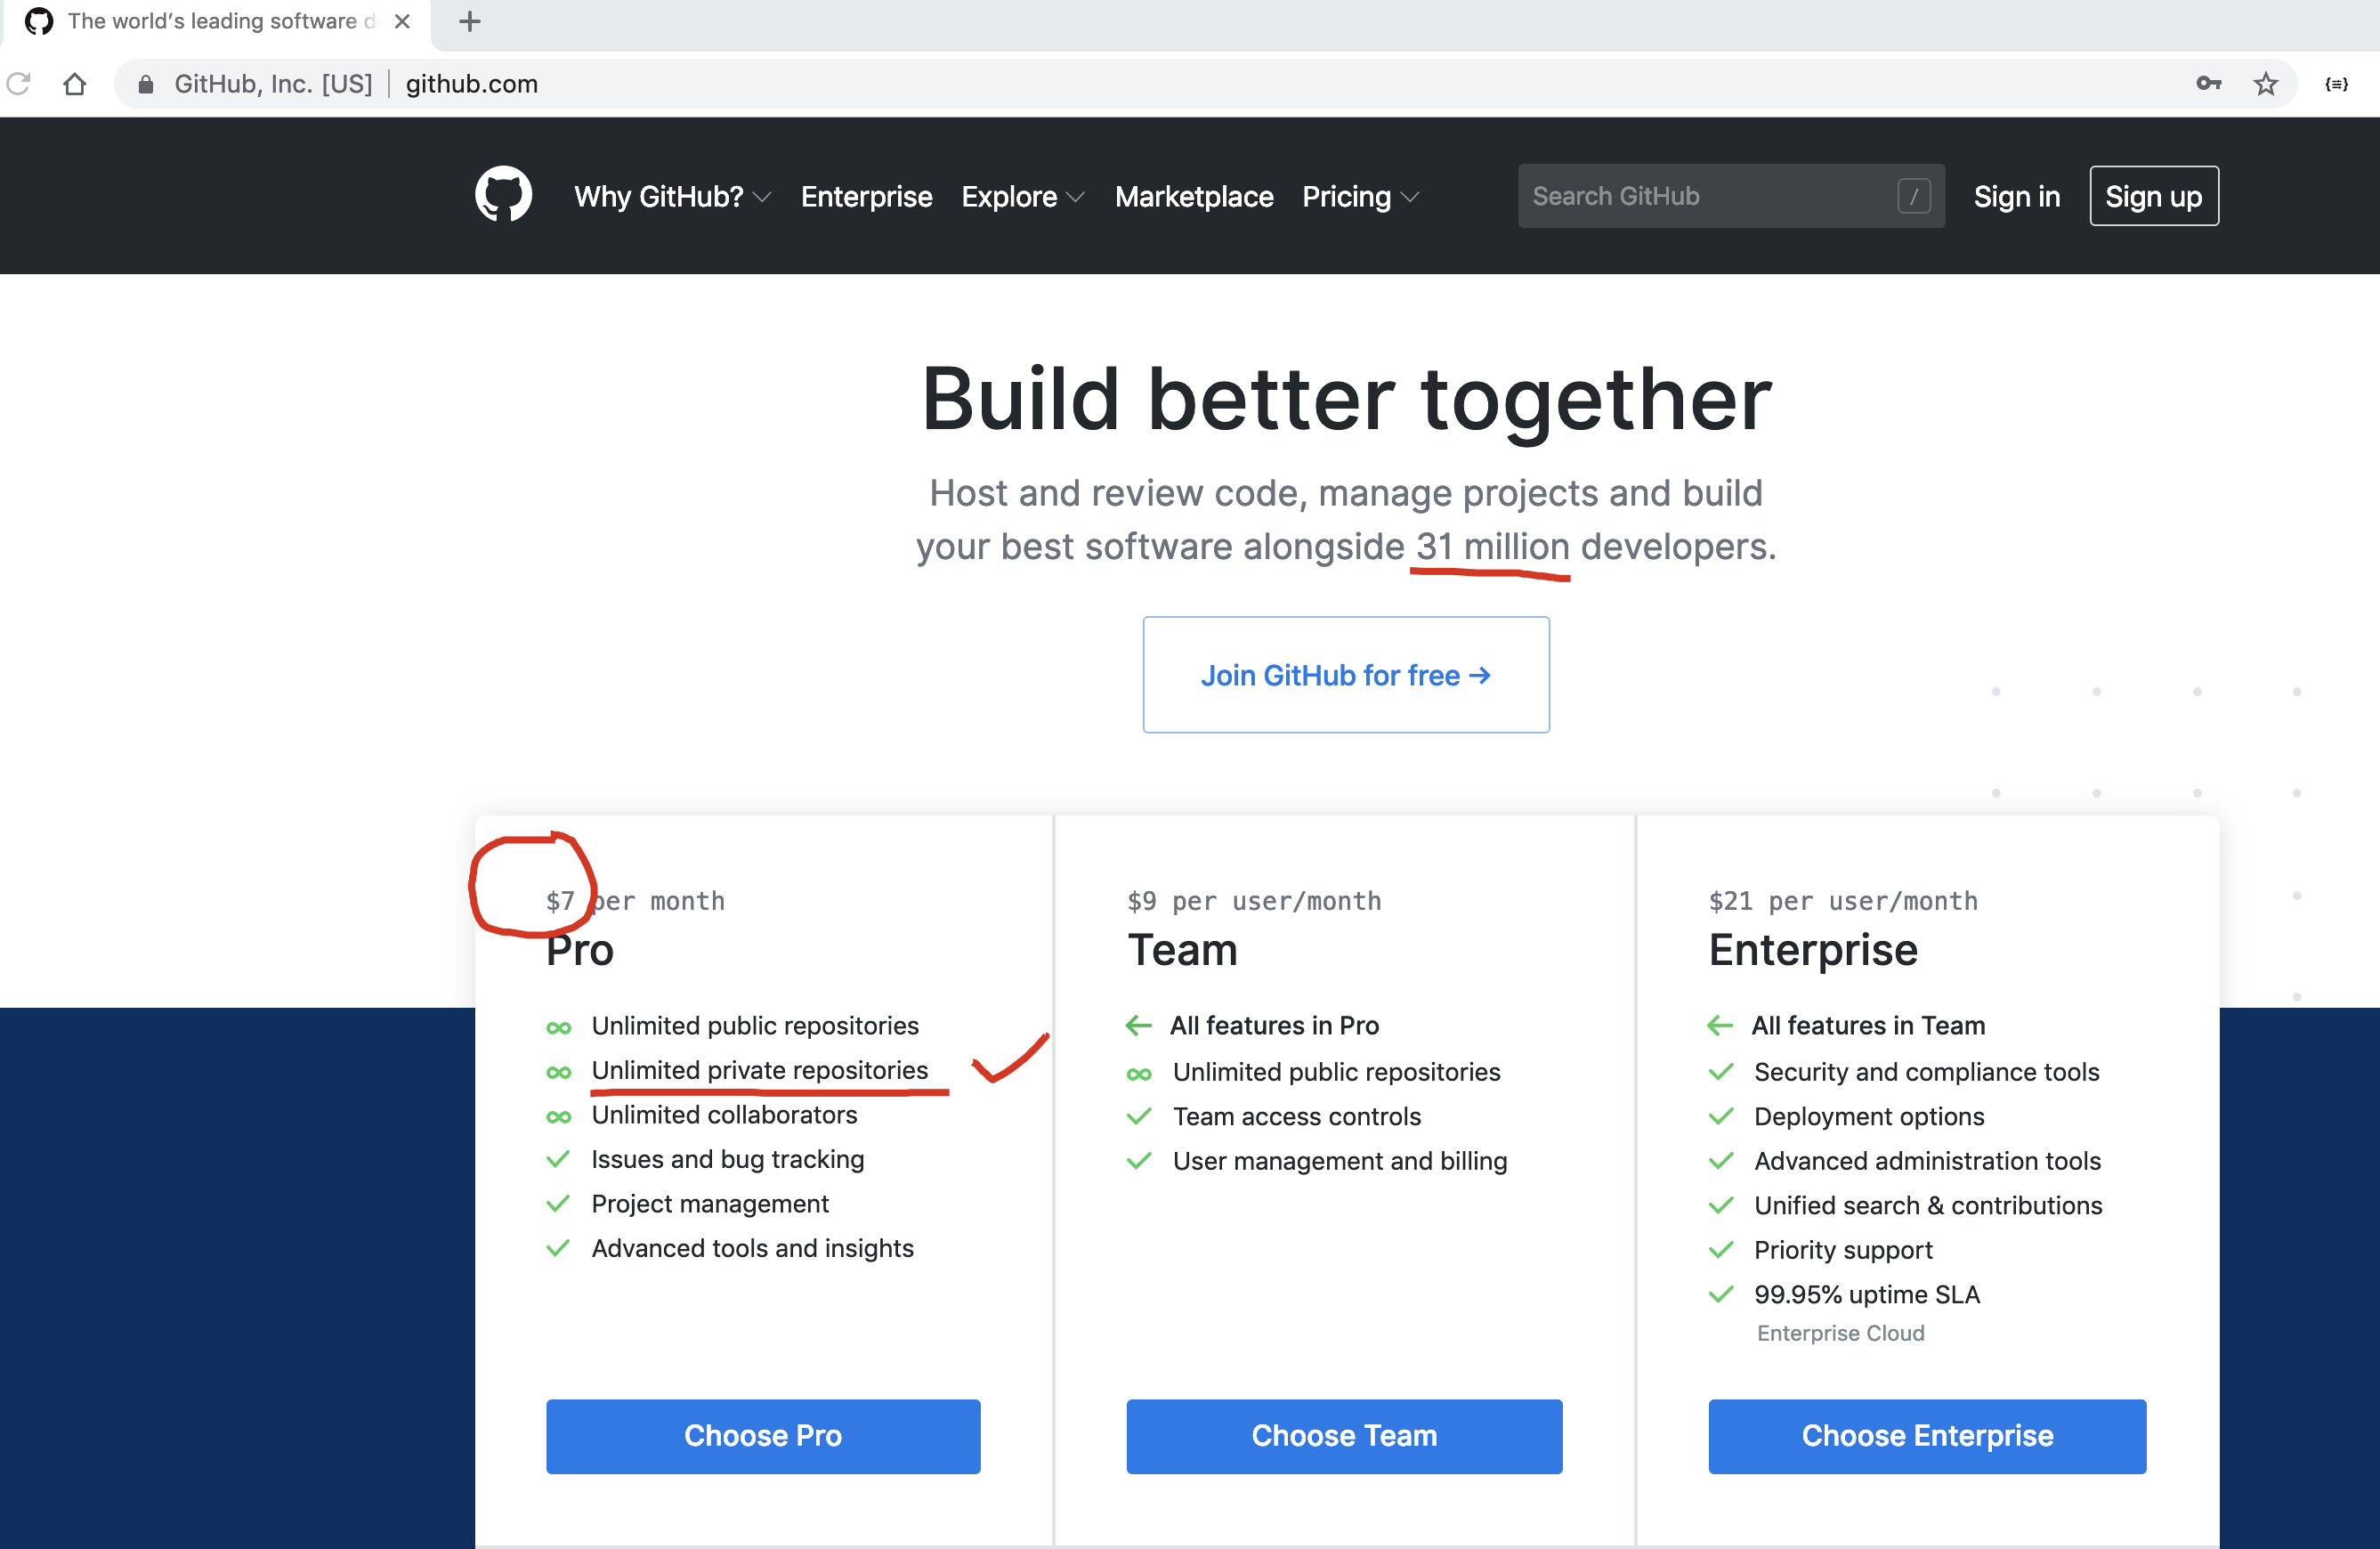Select the tab titled The world's leading software
This screenshot has height=1549, width=2380.
point(215,22)
